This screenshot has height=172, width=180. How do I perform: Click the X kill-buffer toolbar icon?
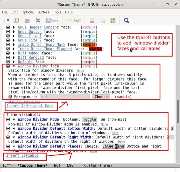38,20
